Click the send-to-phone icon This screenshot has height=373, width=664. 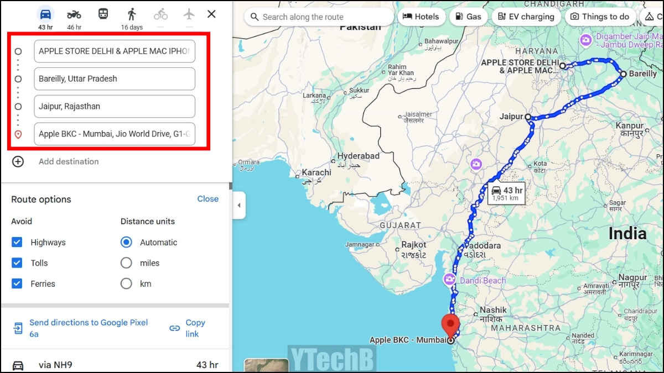tap(18, 328)
